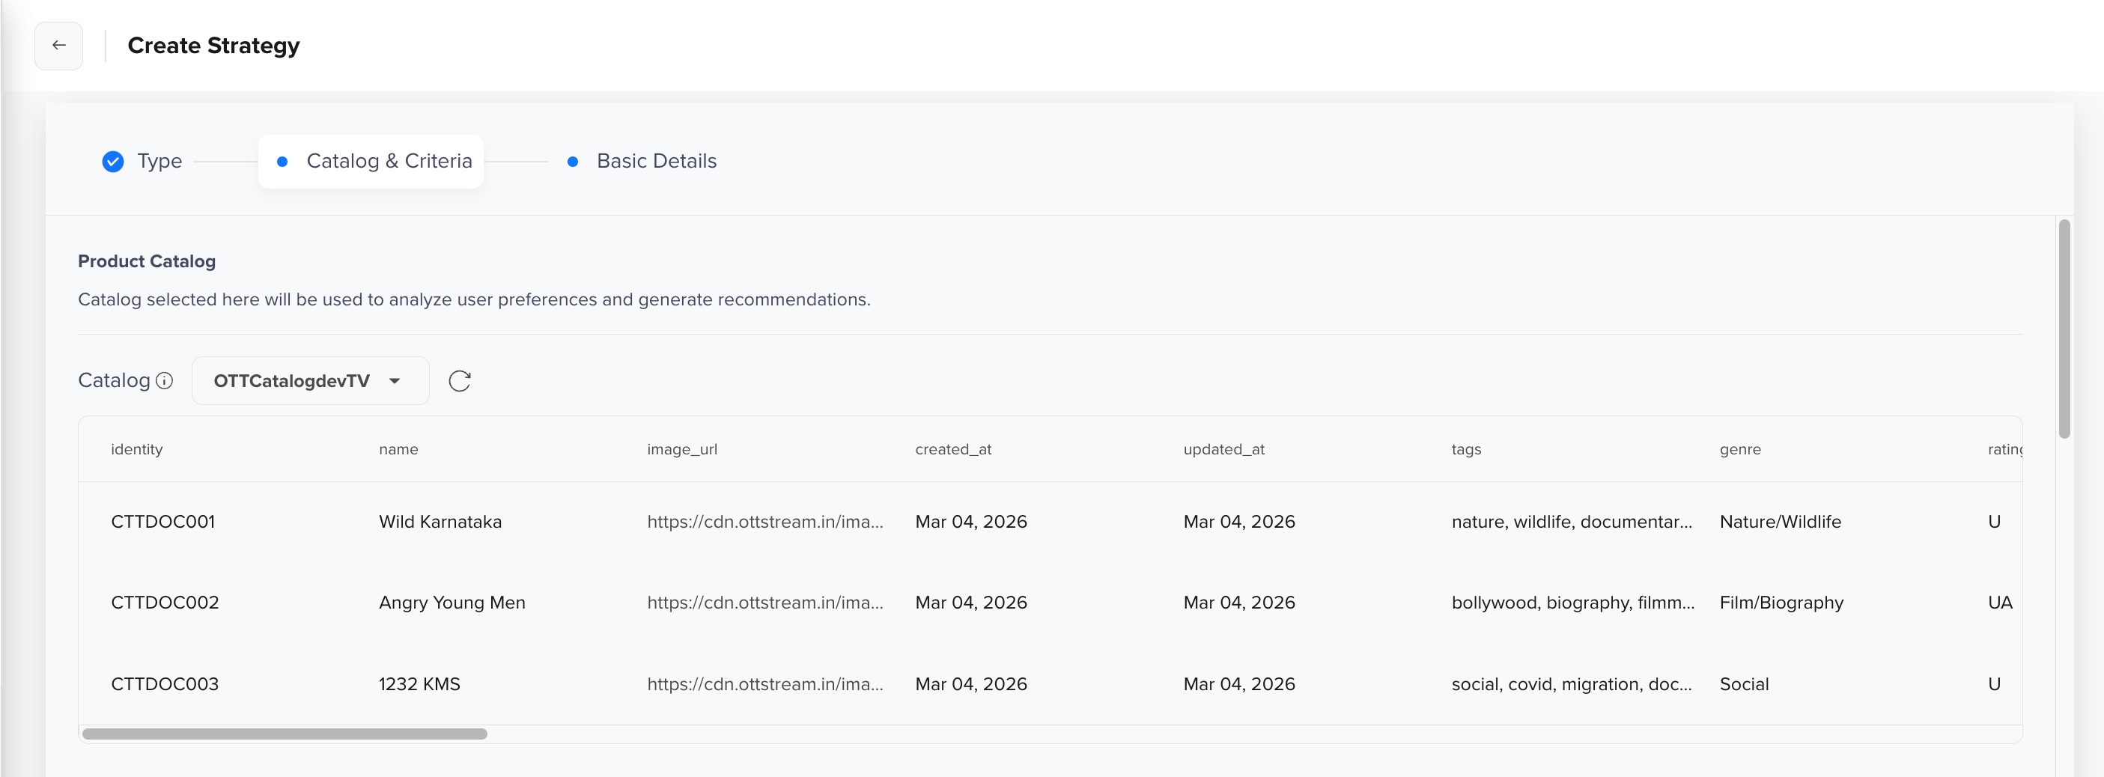Click the 1232 KMS name cell

420,685
